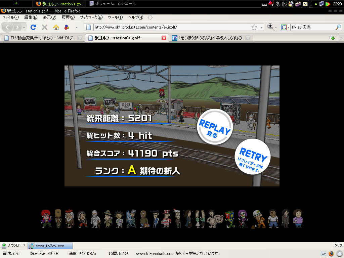Click the 駅ゴルフ Firefox taskbar button
This screenshot has width=344, height=258.
coord(59,4)
